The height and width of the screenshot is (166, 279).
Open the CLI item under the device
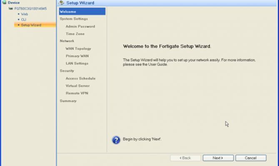coord(24,20)
